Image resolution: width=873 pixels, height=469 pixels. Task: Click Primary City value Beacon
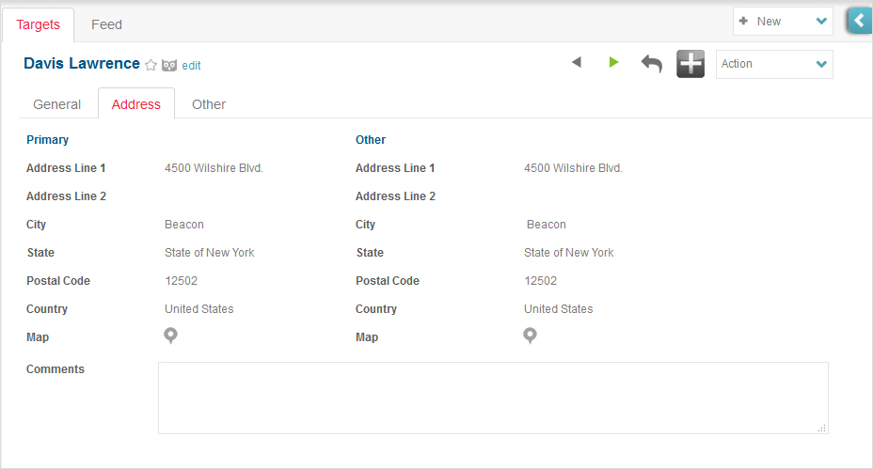(184, 225)
